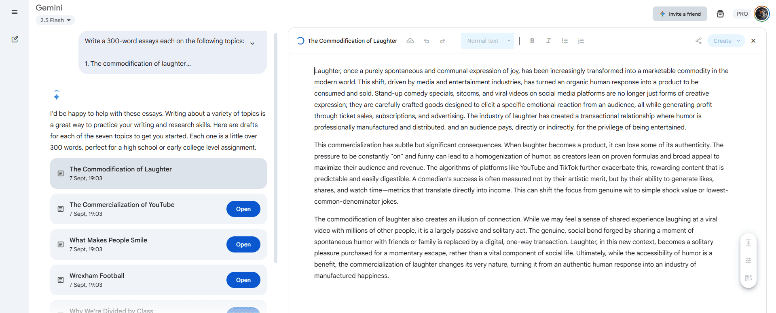
Task: Open the account profile avatar
Action: [x=762, y=14]
